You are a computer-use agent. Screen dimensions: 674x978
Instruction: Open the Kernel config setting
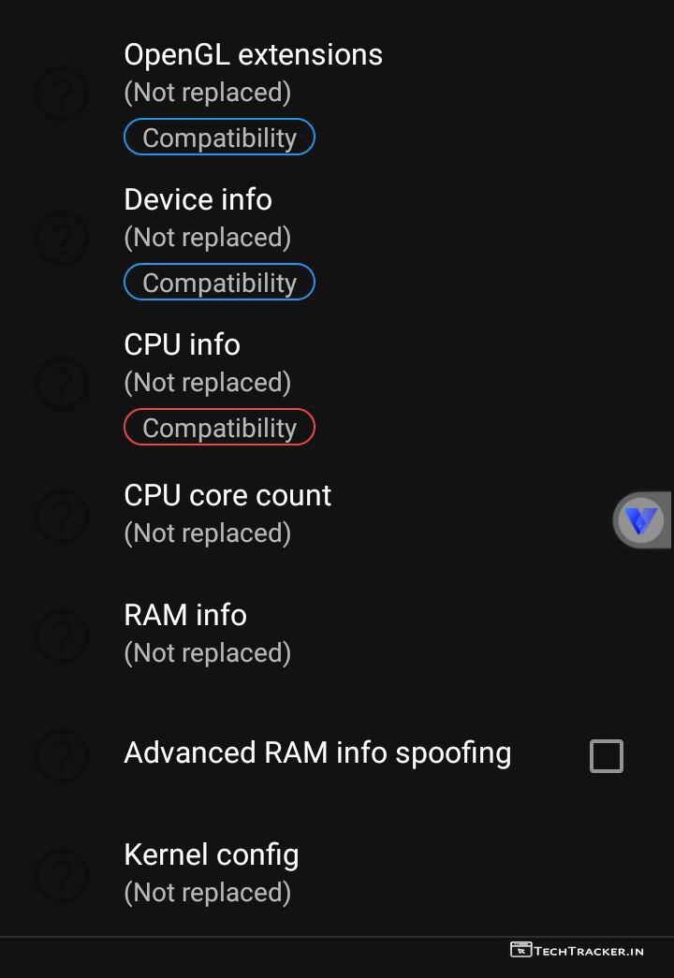point(212,855)
